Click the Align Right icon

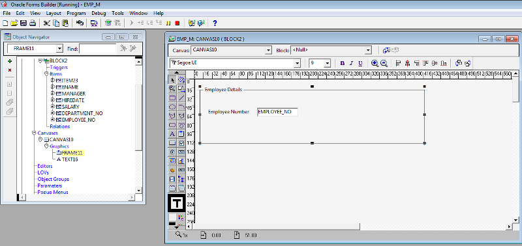tap(416, 63)
